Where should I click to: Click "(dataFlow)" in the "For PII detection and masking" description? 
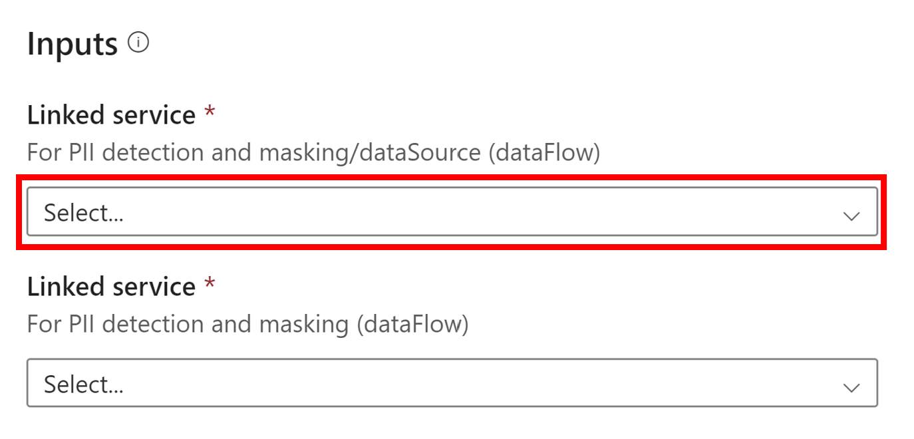click(412, 325)
